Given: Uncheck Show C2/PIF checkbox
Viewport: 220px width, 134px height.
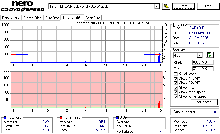Looking at the screenshot, I should 176,83.
